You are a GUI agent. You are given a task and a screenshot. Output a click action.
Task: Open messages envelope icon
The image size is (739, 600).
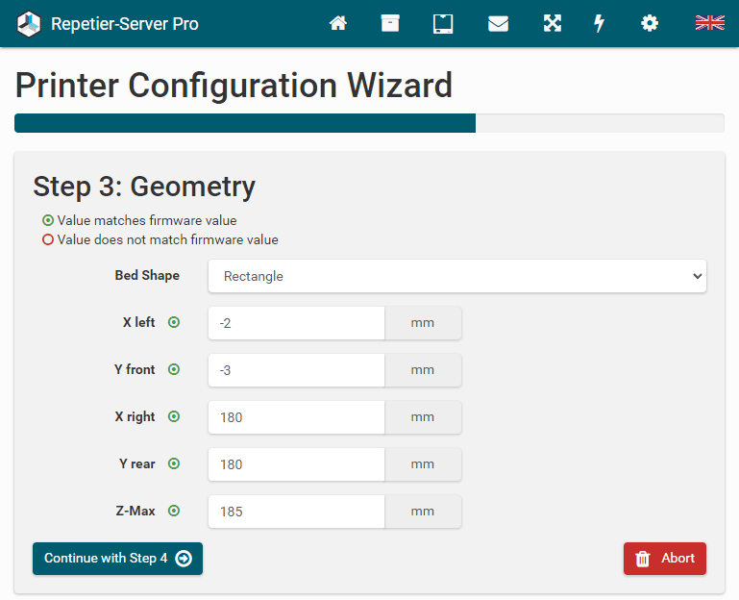(x=498, y=23)
